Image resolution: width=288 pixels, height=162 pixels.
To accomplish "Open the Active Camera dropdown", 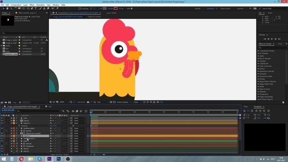I will [x=124, y=102].
